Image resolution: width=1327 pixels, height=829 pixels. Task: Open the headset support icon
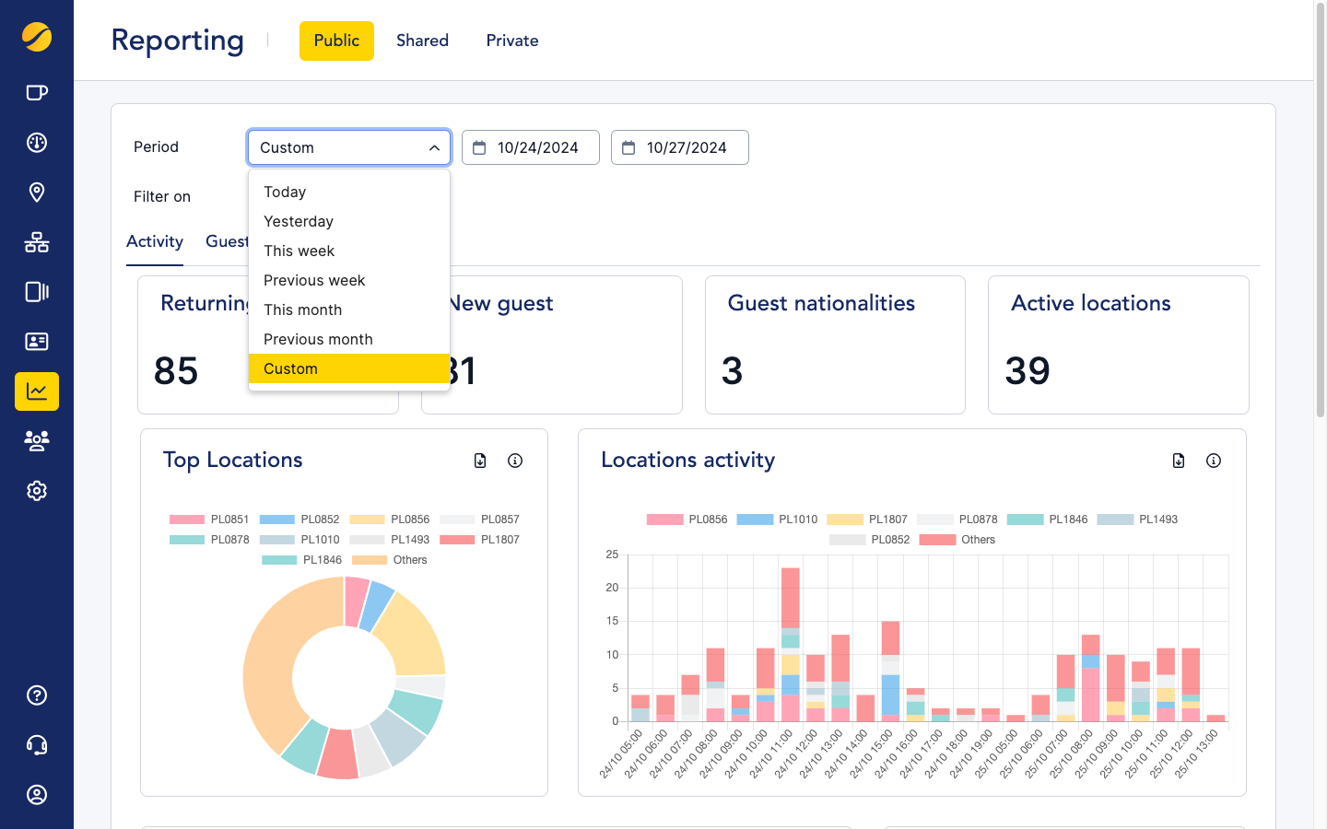click(x=37, y=745)
